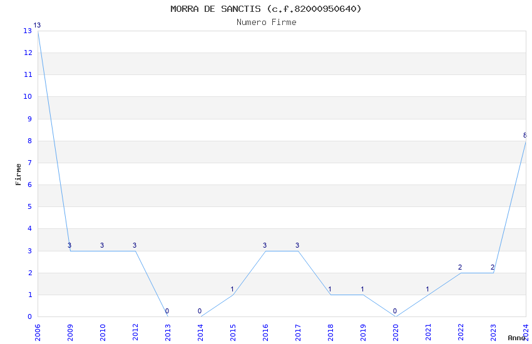Select the horizontal axis title Anno

coord(516,338)
